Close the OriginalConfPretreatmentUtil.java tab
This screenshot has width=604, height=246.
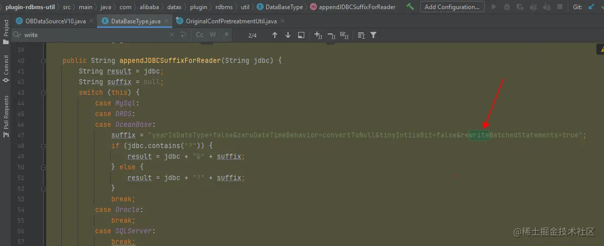pyautogui.click(x=282, y=21)
